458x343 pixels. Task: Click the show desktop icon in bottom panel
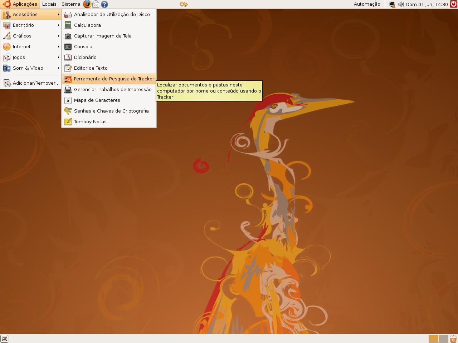pos(4,339)
